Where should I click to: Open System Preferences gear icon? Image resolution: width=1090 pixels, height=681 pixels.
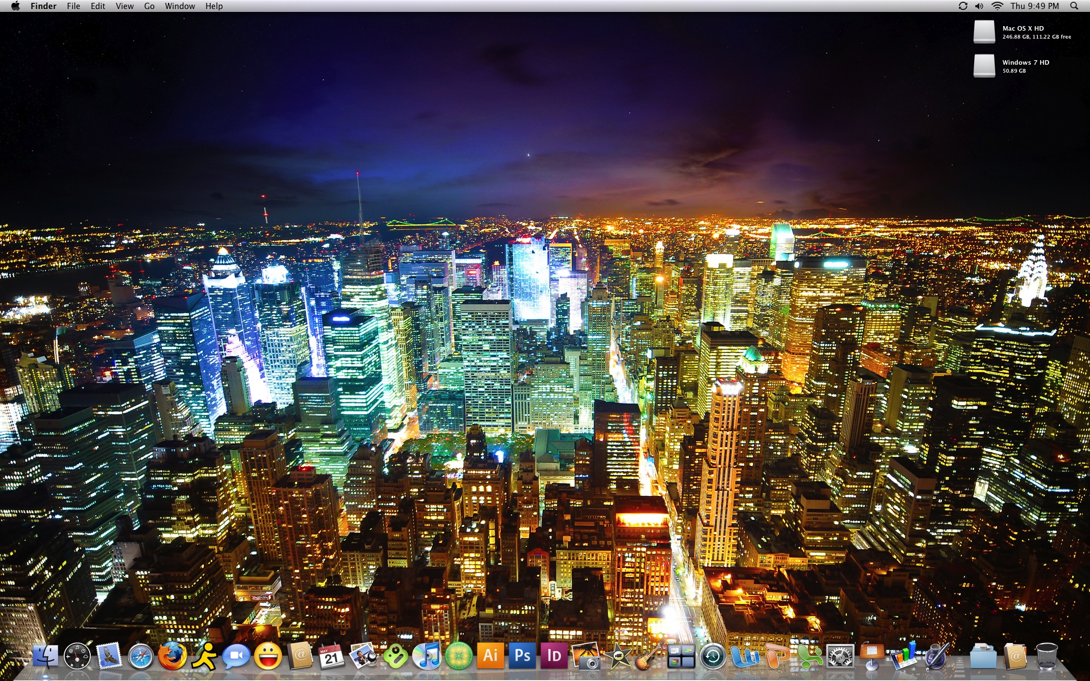point(840,657)
